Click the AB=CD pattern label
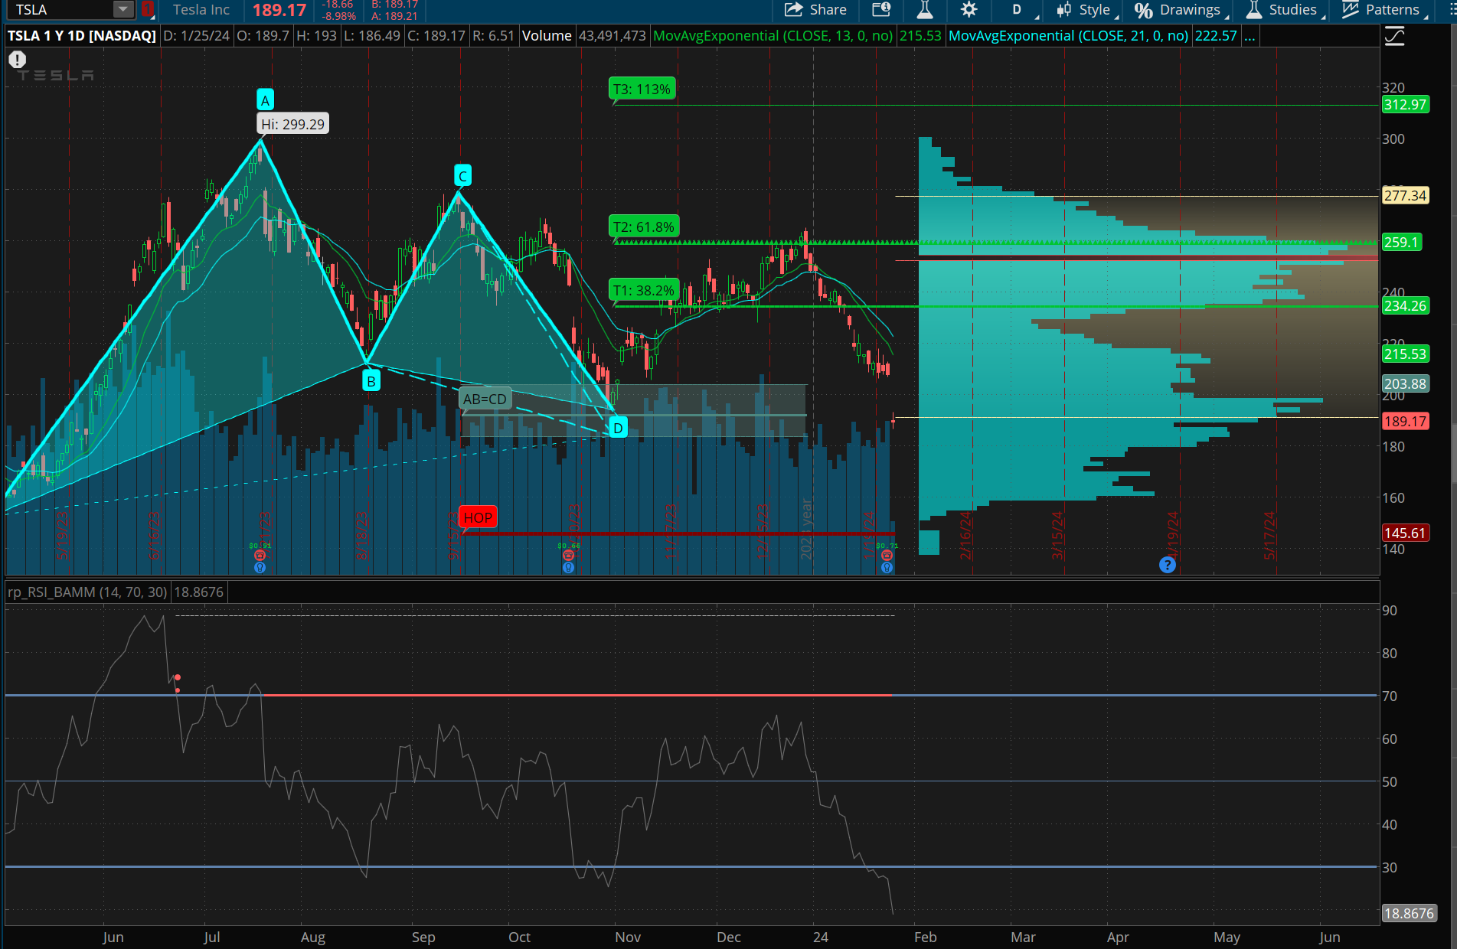The height and width of the screenshot is (949, 1457). pyautogui.click(x=485, y=399)
